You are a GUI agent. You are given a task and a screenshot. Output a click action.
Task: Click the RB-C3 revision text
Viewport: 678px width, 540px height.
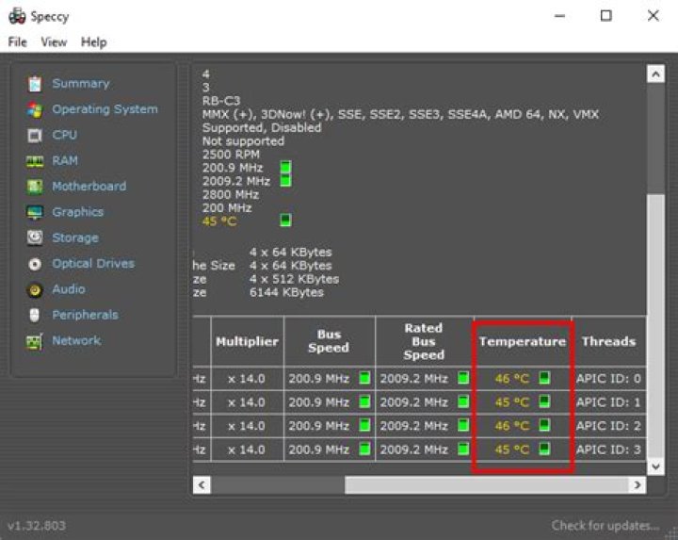coord(221,101)
